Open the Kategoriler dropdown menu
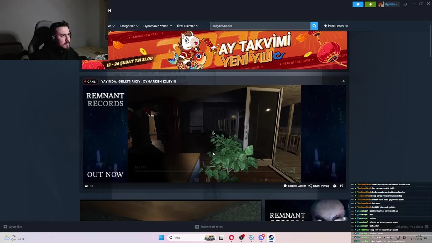Viewport: 432px width, 243px height. (129, 26)
